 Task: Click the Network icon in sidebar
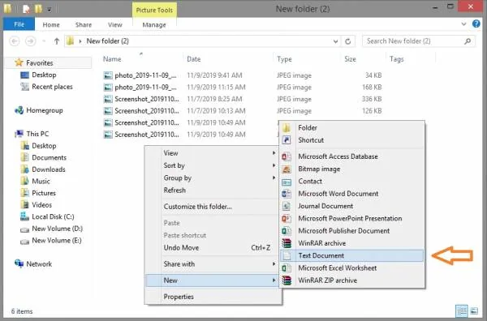19,263
